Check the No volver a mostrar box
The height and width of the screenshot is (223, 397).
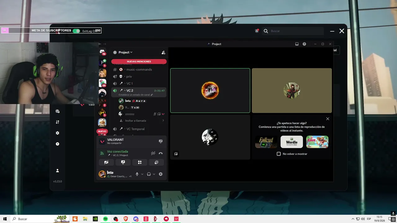coord(279,154)
